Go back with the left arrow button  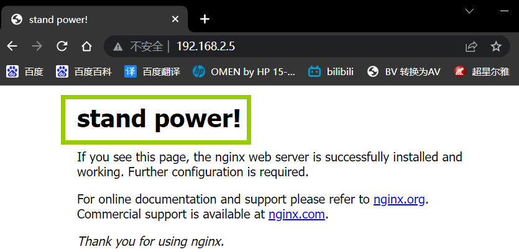(x=12, y=47)
